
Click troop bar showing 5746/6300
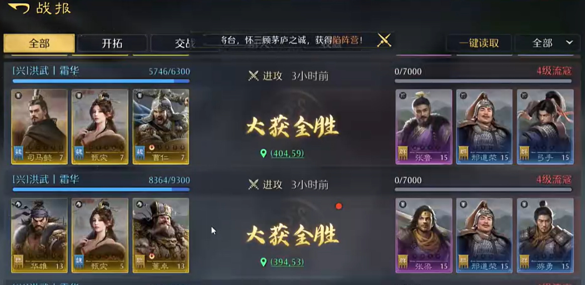(x=101, y=81)
